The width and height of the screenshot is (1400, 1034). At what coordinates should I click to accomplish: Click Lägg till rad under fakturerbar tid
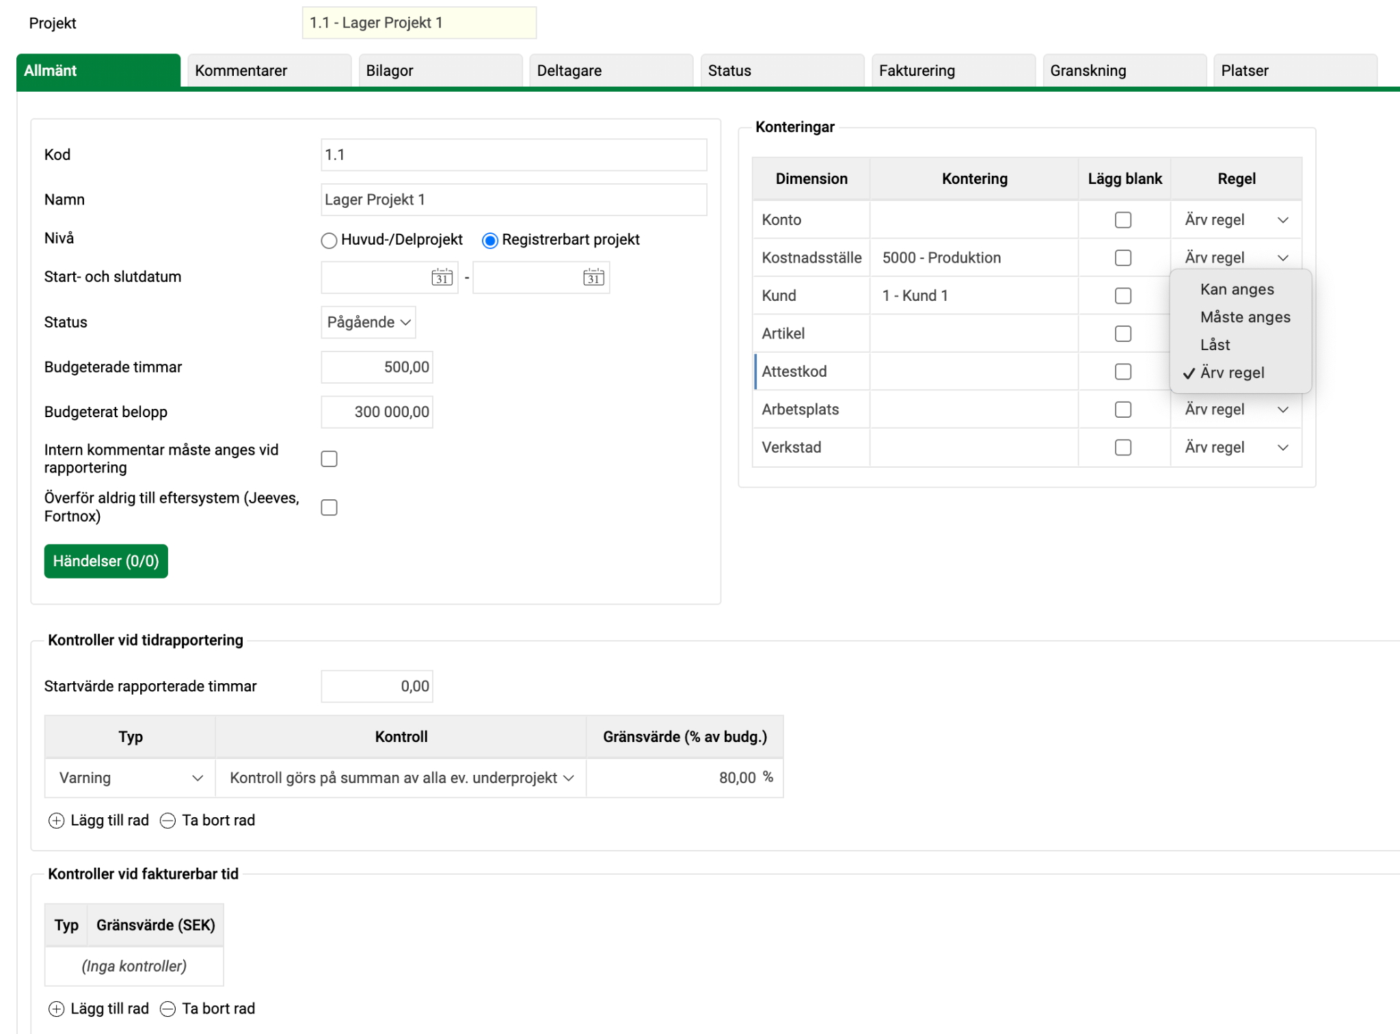(99, 1009)
